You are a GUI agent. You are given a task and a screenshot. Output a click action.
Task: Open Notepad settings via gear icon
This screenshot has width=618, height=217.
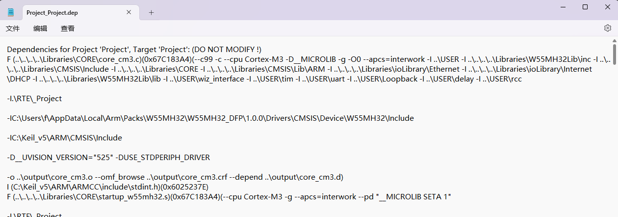607,28
